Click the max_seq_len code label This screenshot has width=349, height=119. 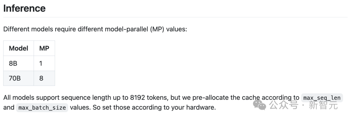pyautogui.click(x=322, y=98)
